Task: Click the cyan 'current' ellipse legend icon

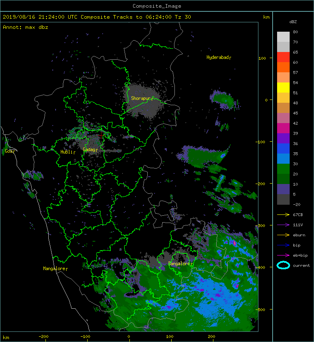Action: point(283,265)
